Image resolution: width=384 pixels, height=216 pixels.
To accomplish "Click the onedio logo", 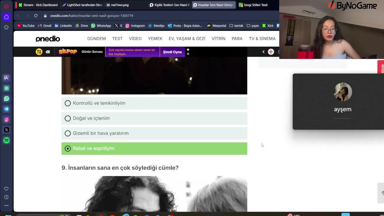I will tap(48, 39).
